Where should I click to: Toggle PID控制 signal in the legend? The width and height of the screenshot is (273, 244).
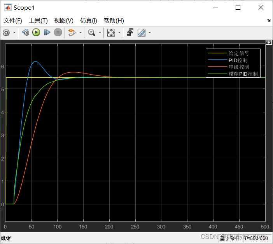coord(238,60)
